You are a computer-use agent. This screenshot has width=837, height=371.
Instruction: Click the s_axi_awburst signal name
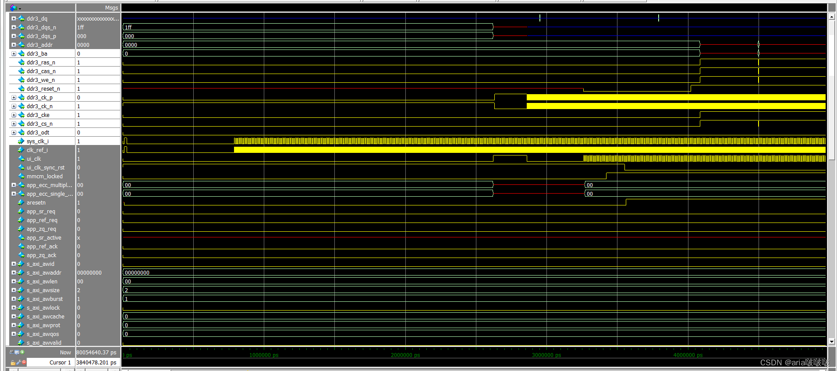coord(45,299)
